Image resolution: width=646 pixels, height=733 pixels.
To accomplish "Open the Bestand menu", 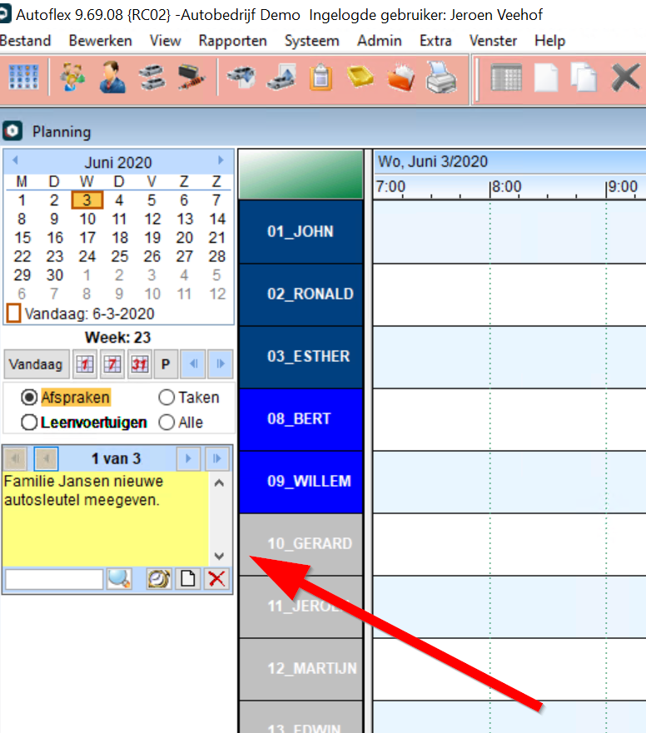I will (25, 41).
